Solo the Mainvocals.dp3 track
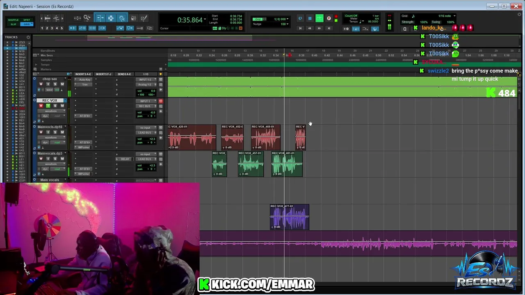The width and height of the screenshot is (525, 295). [55, 159]
